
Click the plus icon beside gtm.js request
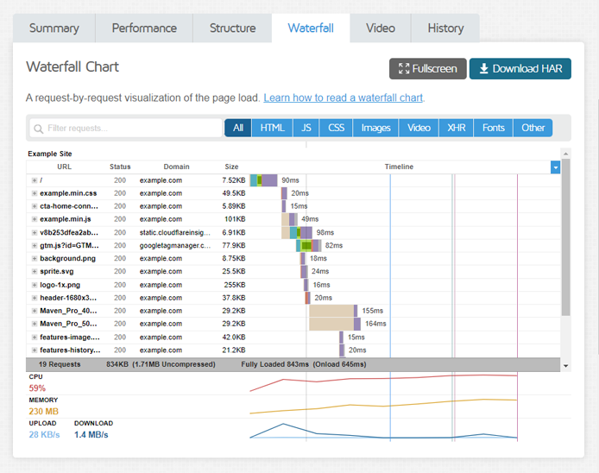(x=35, y=245)
